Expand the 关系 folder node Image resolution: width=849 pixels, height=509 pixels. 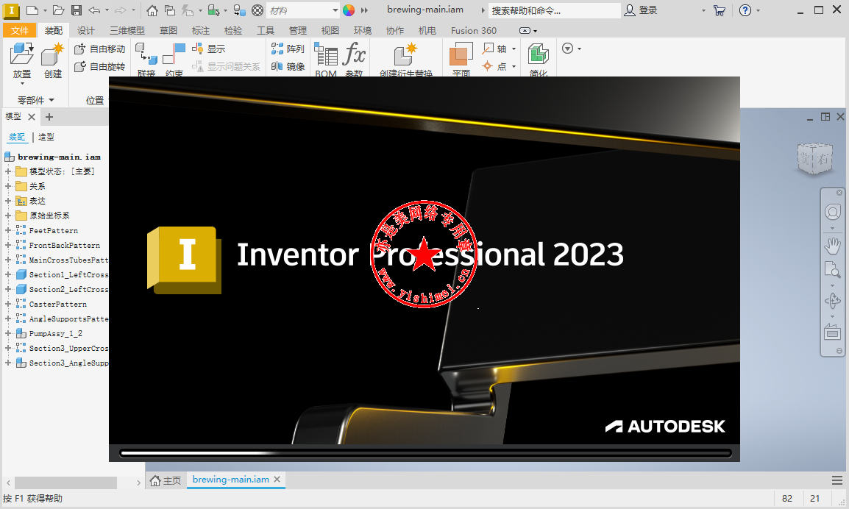pos(8,186)
